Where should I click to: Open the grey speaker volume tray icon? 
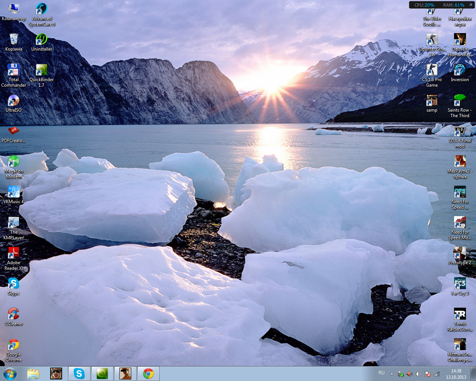(x=418, y=374)
